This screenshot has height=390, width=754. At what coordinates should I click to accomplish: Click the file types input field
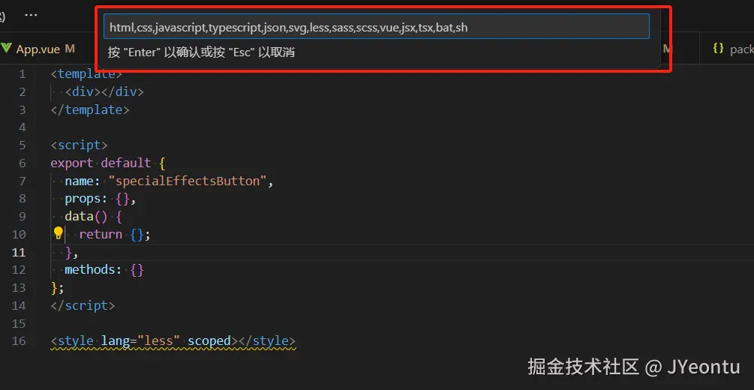tap(377, 26)
